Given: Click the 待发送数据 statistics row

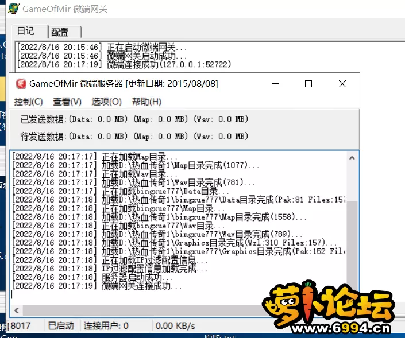Looking at the screenshot, I should point(134,136).
